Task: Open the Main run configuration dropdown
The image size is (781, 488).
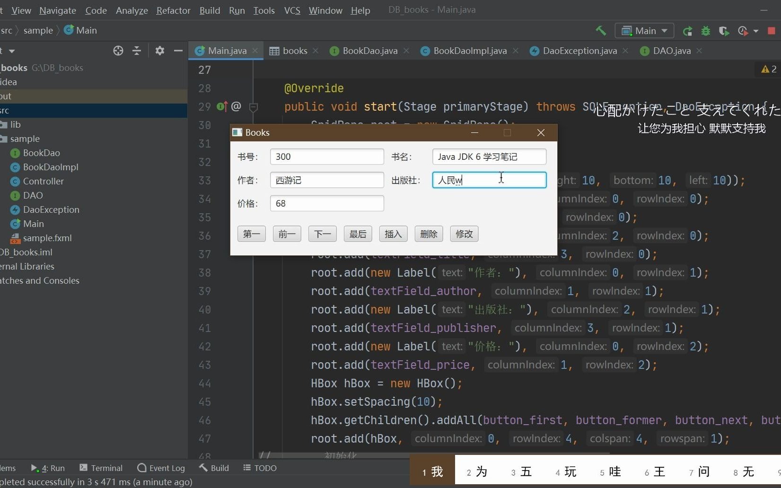Action: coord(644,31)
